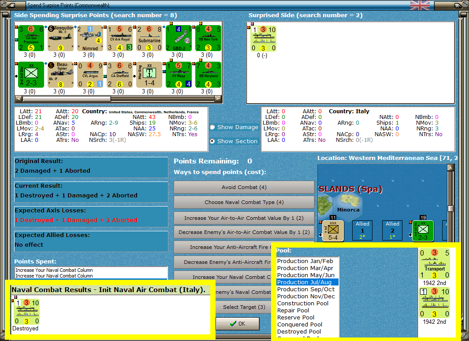
Task: Select the Mar Eng 1-4 counter
Action: click(x=149, y=75)
